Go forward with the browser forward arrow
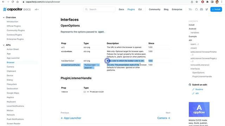225x126 pixels. point(8,2)
